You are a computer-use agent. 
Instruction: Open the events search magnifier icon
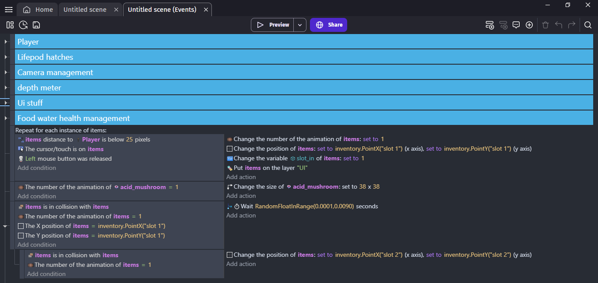[588, 25]
